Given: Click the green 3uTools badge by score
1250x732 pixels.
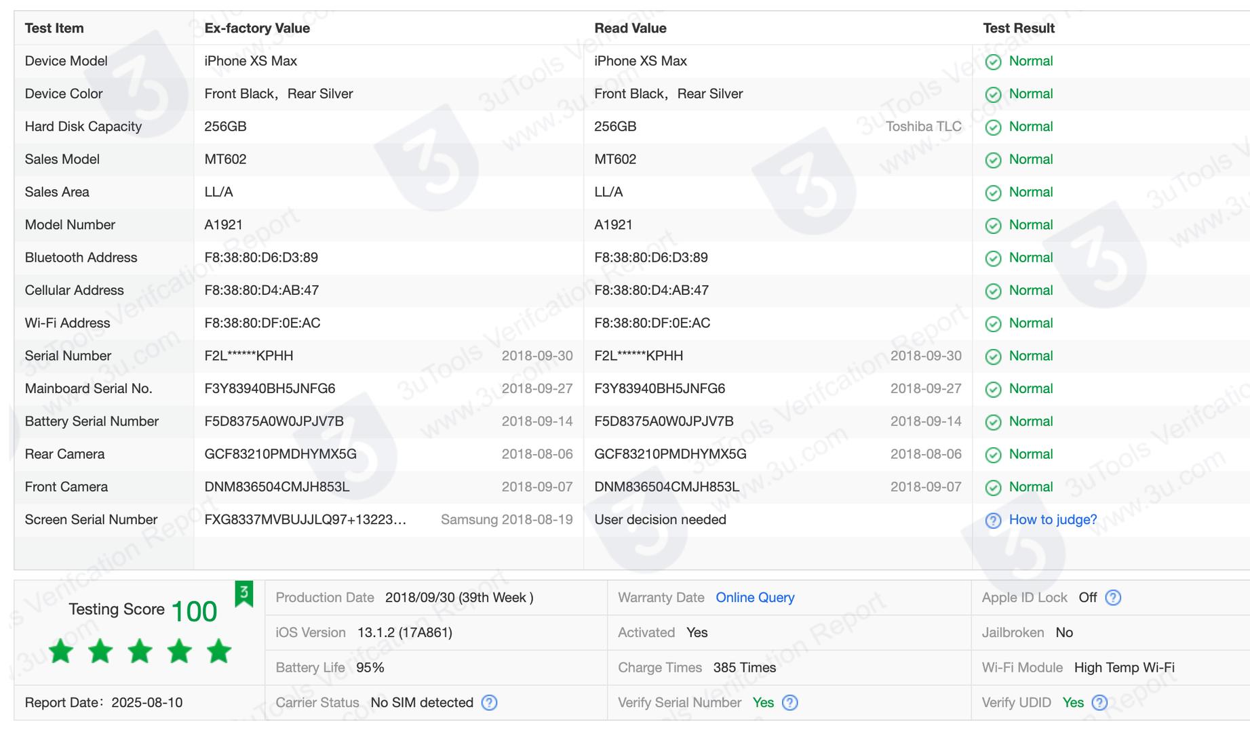Looking at the screenshot, I should (243, 594).
